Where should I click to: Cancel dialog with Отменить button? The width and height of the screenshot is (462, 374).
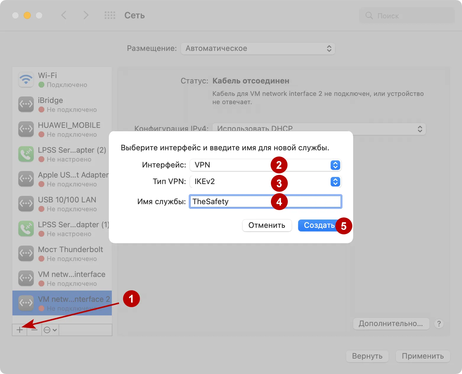[266, 225]
